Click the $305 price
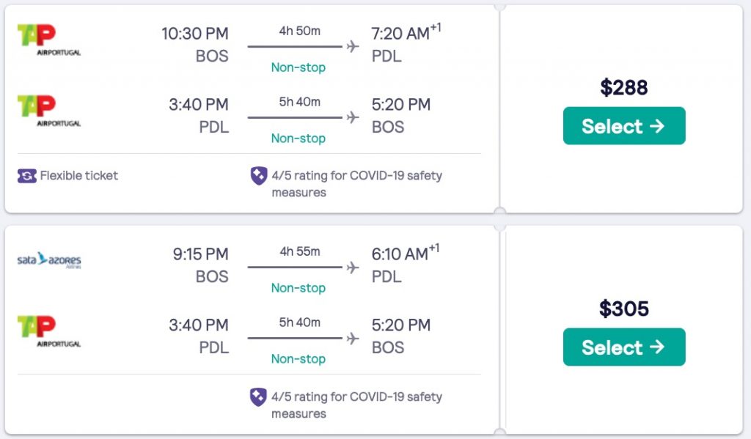The width and height of the screenshot is (751, 439). click(x=624, y=309)
